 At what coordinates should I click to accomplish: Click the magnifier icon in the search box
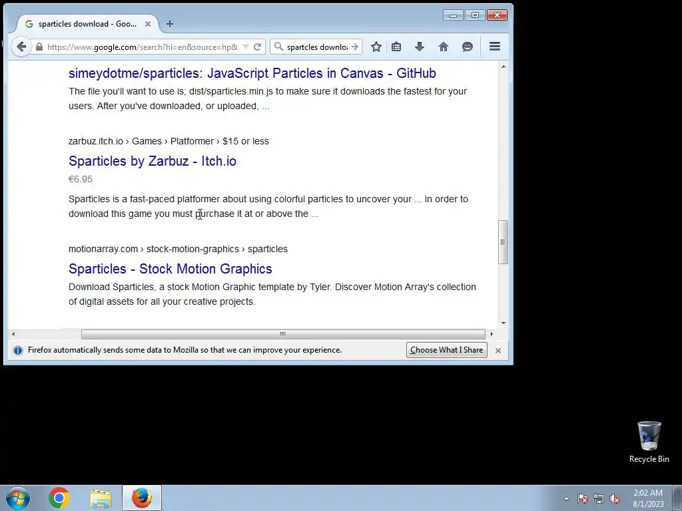(x=279, y=47)
